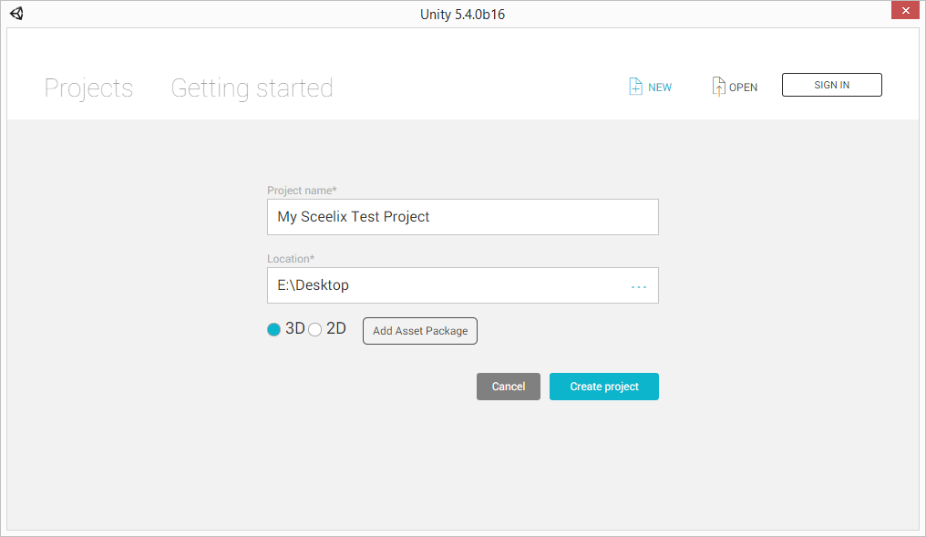The image size is (926, 537).
Task: Open the location browse ellipsis icon
Action: (x=639, y=286)
